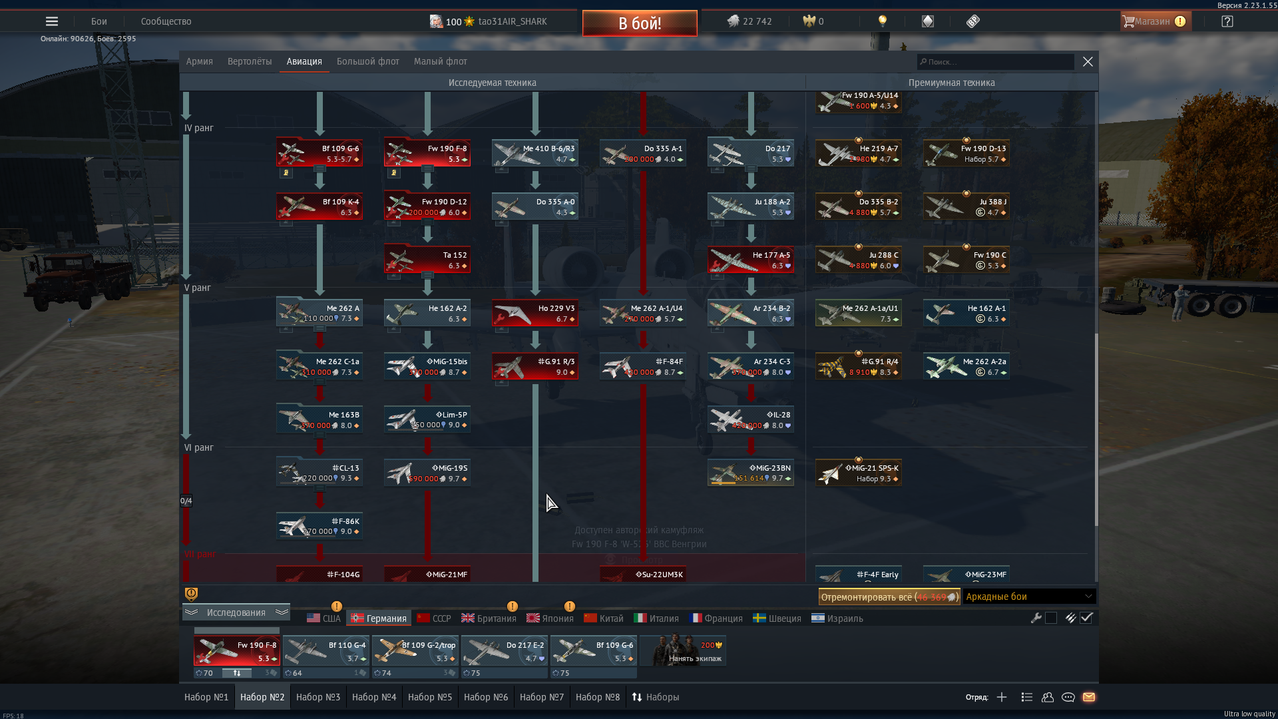Expand the group under Fw 190 F-8
Screen dimensions: 1278x719
point(427,170)
